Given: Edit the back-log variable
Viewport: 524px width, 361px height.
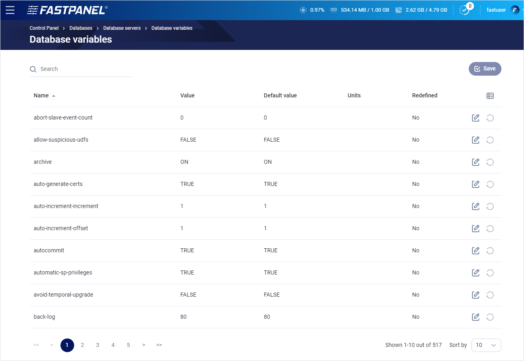Looking at the screenshot, I should pyautogui.click(x=476, y=317).
